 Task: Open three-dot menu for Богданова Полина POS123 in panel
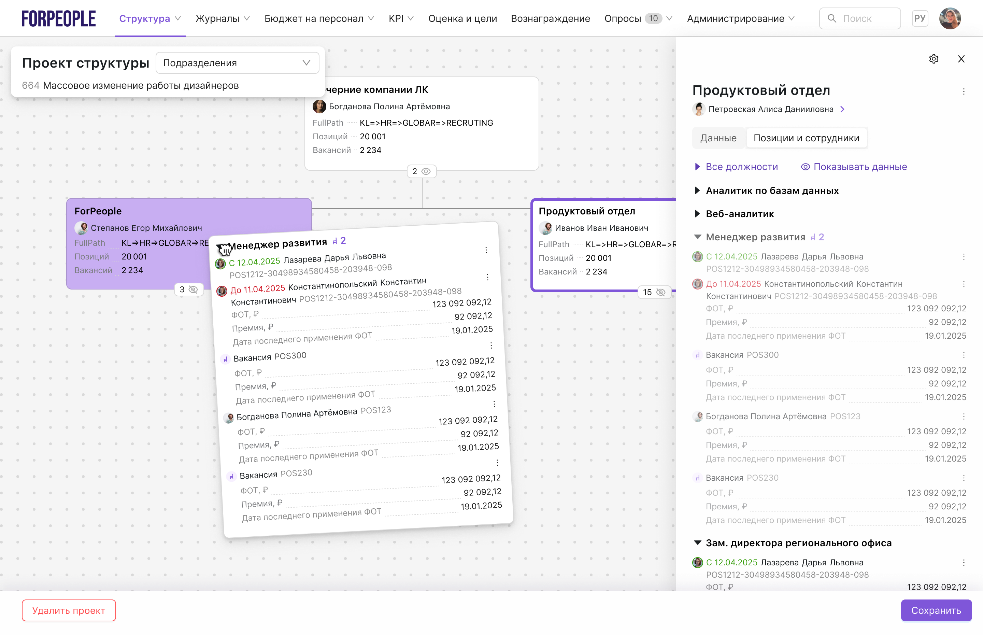(x=963, y=417)
